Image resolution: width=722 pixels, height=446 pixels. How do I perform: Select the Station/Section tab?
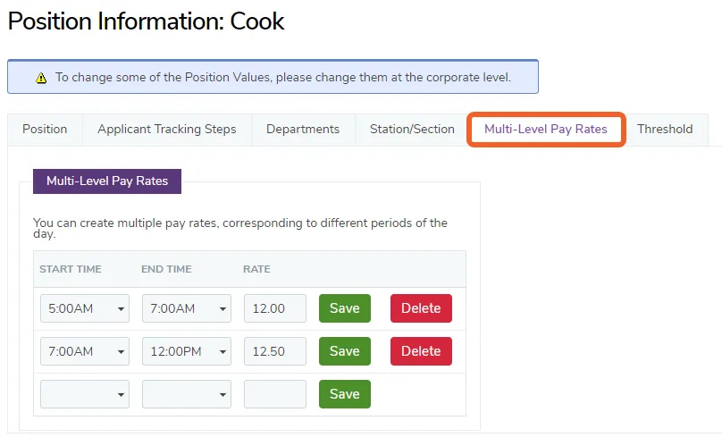point(412,129)
